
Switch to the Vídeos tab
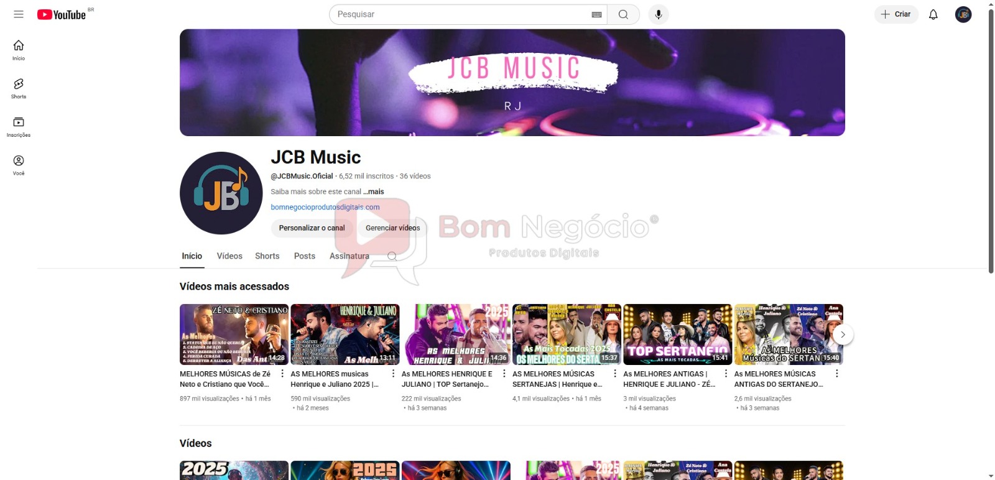coord(229,256)
